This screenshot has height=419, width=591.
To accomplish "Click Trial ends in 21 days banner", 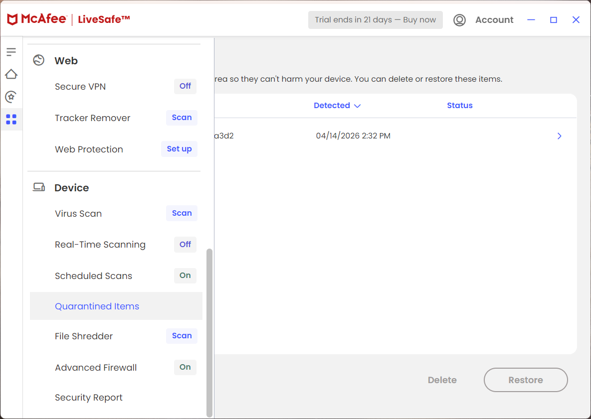I will 376,20.
